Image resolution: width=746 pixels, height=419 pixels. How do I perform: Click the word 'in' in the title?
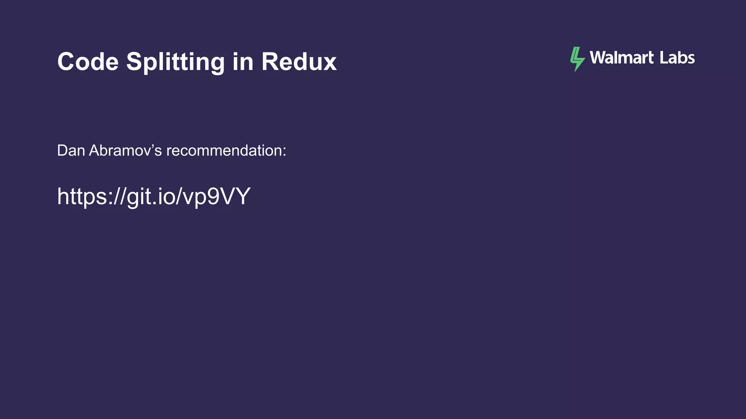(243, 61)
